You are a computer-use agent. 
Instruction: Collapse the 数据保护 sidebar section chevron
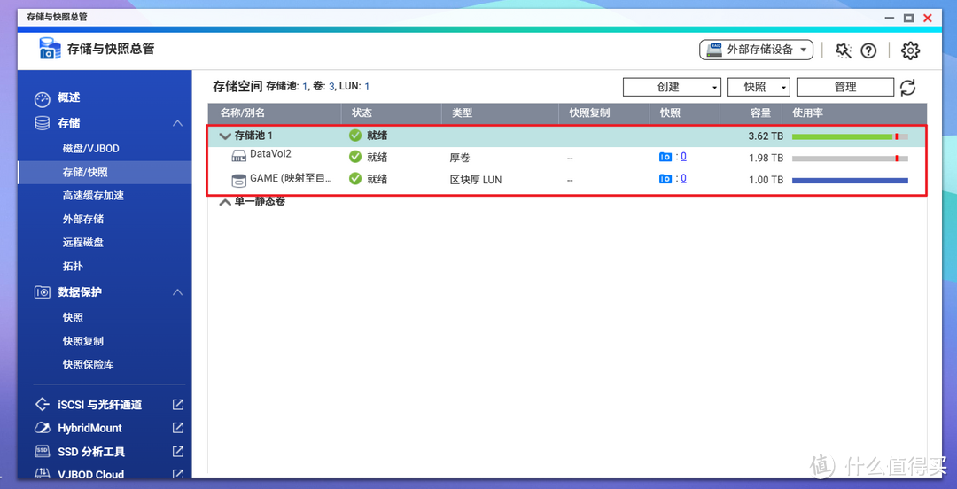point(177,291)
